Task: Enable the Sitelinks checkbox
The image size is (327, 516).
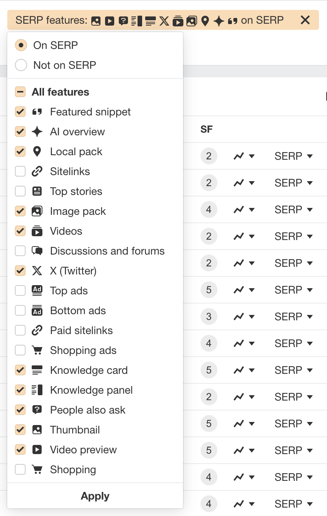Action: pyautogui.click(x=20, y=171)
